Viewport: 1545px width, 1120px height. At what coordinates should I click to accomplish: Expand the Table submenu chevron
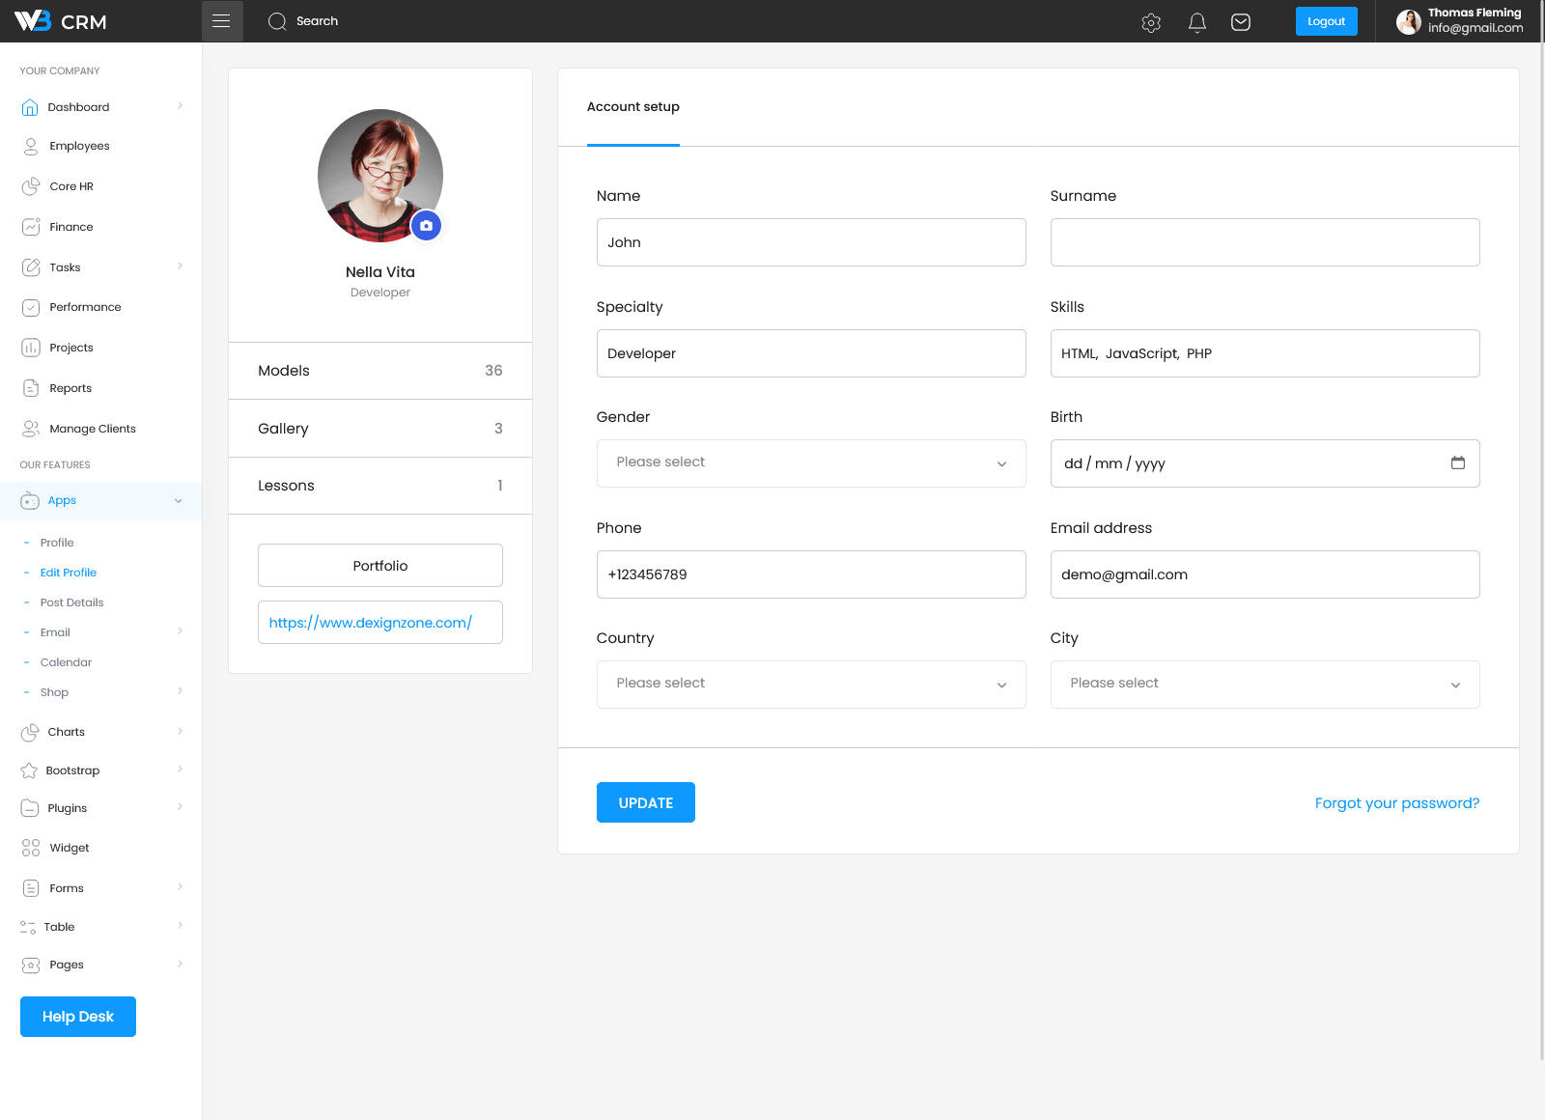[x=180, y=926]
